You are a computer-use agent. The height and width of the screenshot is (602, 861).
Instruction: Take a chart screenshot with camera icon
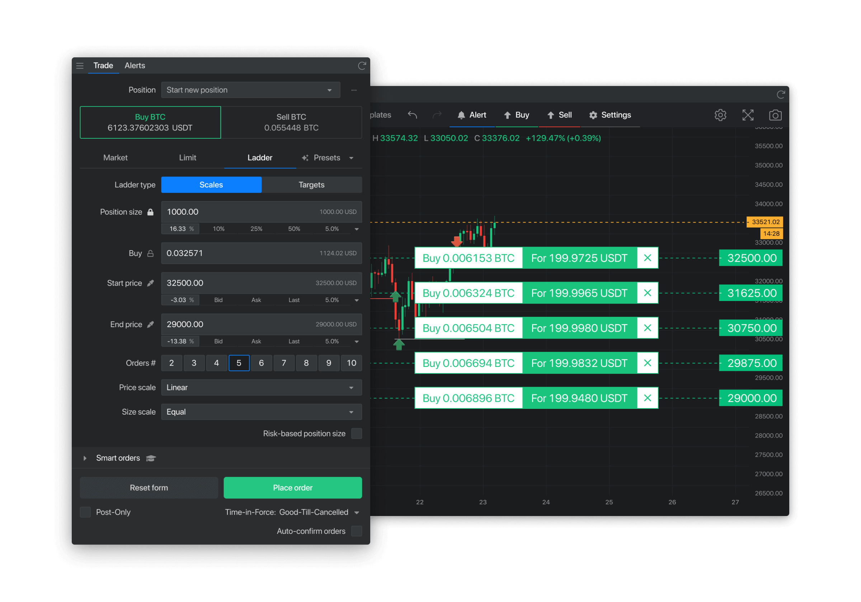tap(775, 115)
